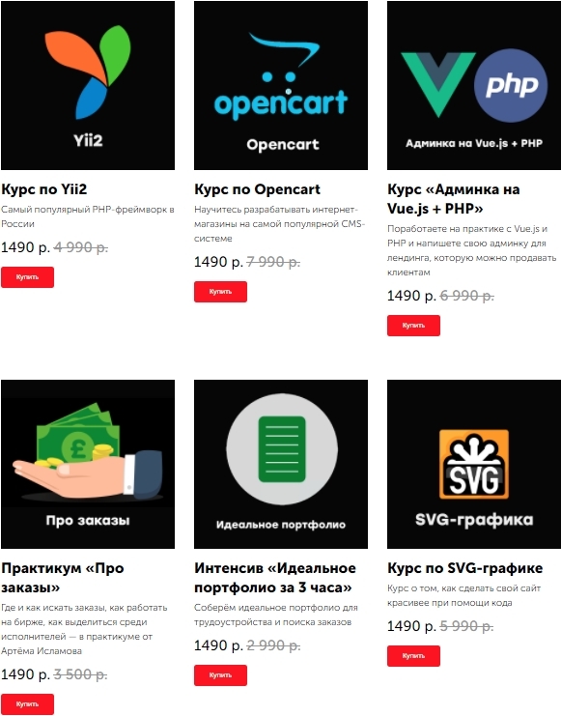Click the OpenCart cart logo image
Image resolution: width=561 pixels, height=716 pixels.
[281, 76]
